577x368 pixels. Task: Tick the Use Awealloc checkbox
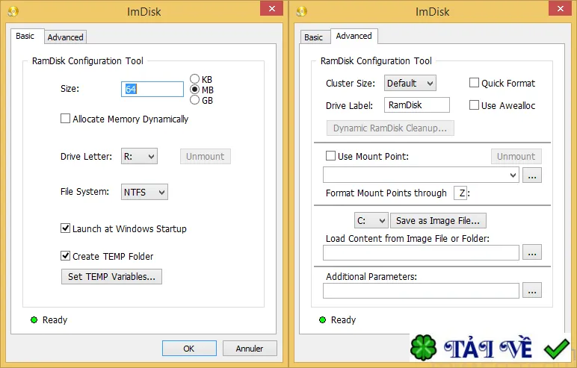[x=474, y=105]
